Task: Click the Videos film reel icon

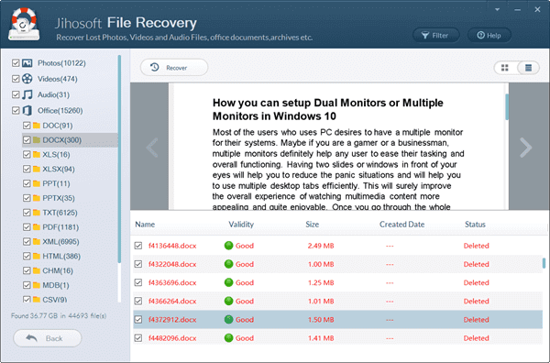Action: tap(27, 79)
